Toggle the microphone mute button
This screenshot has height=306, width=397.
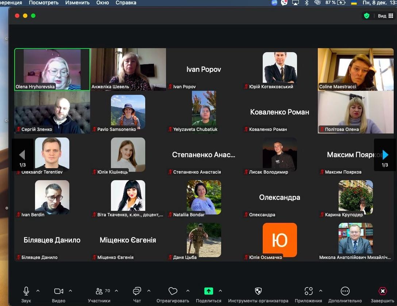26,291
